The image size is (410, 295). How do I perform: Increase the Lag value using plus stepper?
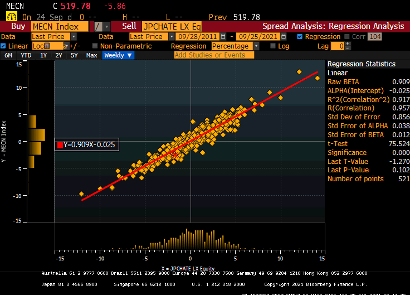coord(348,43)
